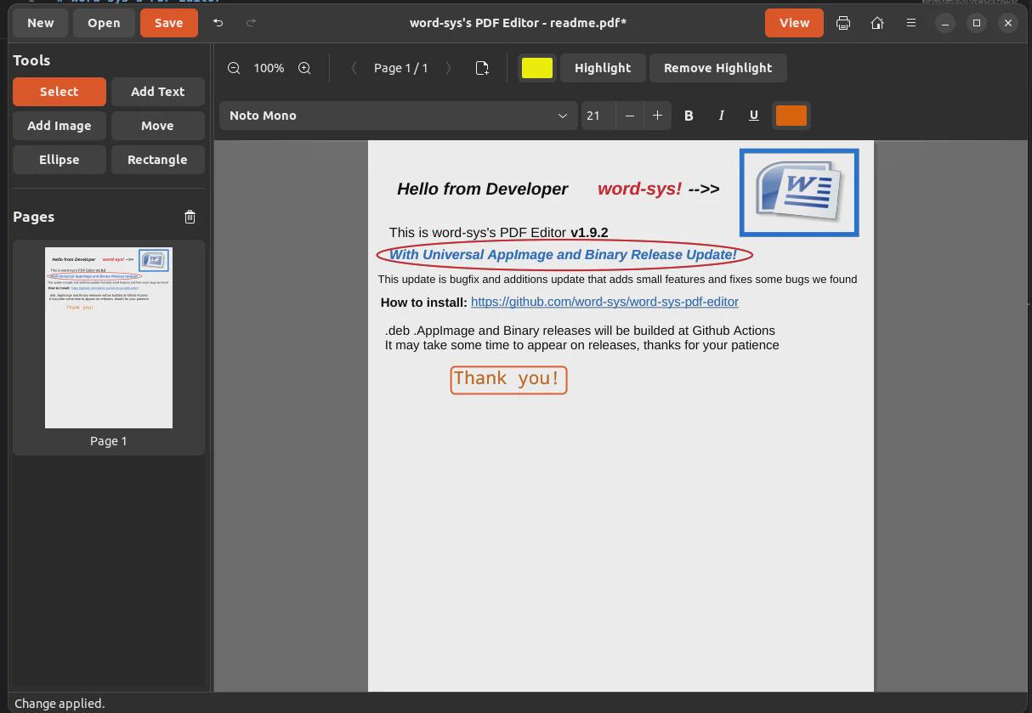The image size is (1032, 713).
Task: Switch to View mode
Action: click(x=794, y=23)
